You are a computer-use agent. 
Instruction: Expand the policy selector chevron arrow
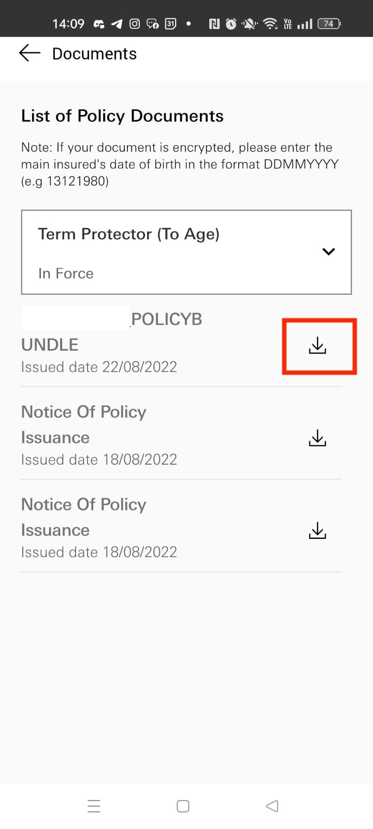[x=328, y=252]
